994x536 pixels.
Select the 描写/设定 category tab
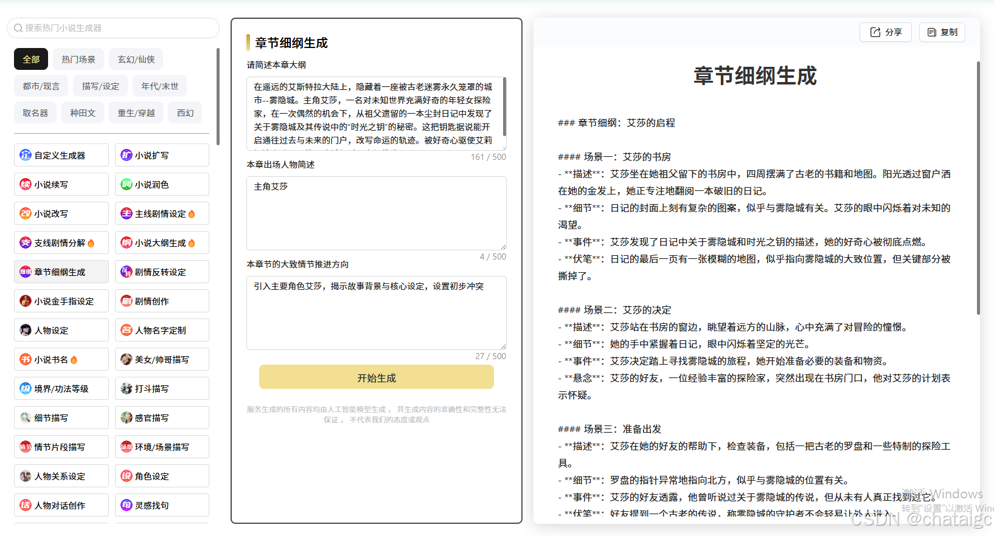(x=100, y=86)
